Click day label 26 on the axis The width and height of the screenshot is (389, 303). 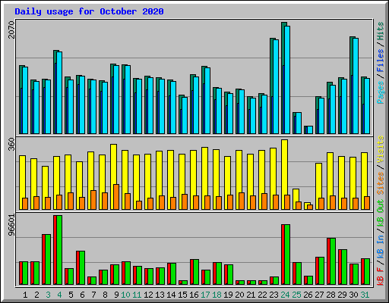coord(308,295)
